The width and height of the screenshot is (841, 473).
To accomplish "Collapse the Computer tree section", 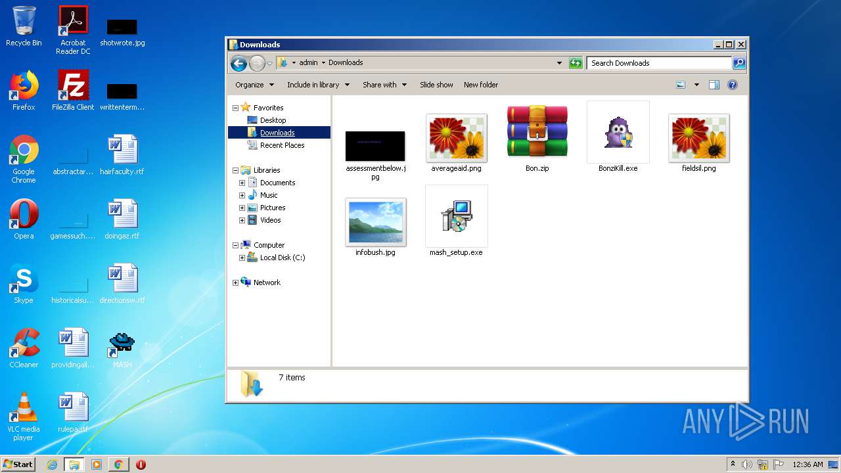I will point(236,245).
